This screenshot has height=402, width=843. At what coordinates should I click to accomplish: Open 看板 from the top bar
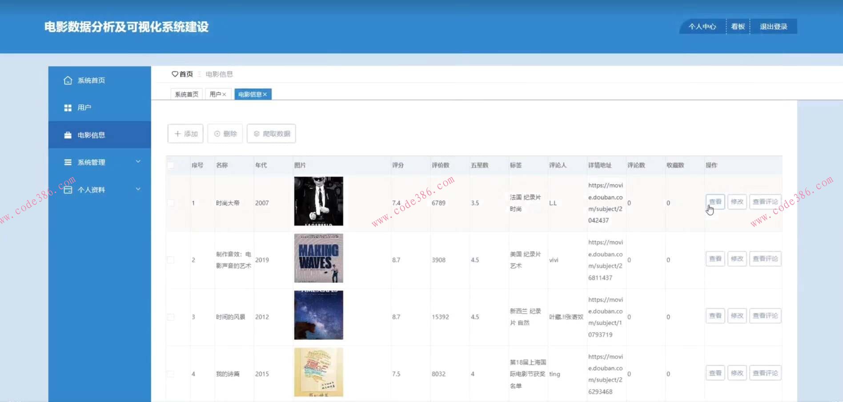(737, 26)
